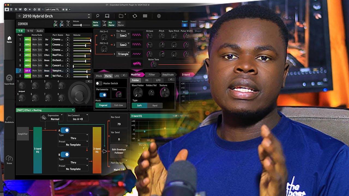349x196 pixels.
Task: Click the pop-out arrow in the Folder panel
Action: click(171, 79)
